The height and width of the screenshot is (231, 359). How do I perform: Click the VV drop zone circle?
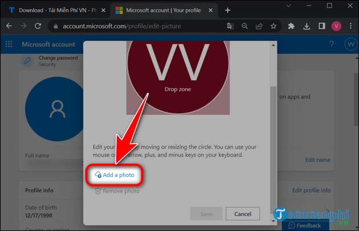coord(178,77)
